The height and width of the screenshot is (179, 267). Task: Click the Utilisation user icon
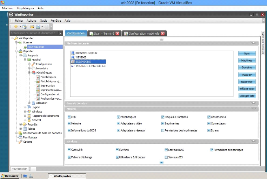pyautogui.click(x=34, y=103)
